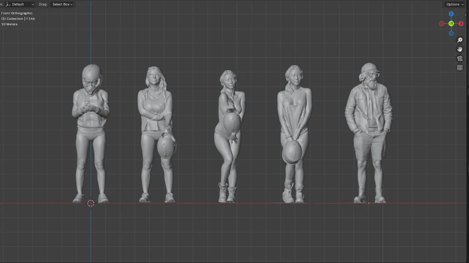Viewport: 469px width, 263px height.
Task: Click the pan view hand icon
Action: [460, 49]
